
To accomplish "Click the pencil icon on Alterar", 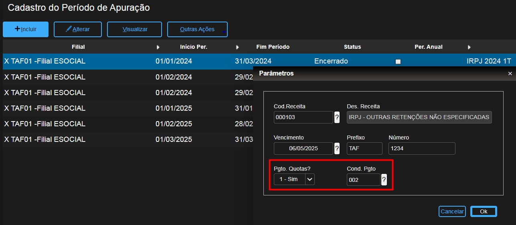I will point(69,29).
